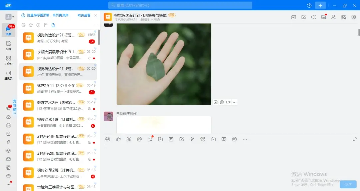Open the 工作台 sidebar tab

[x=8, y=60]
